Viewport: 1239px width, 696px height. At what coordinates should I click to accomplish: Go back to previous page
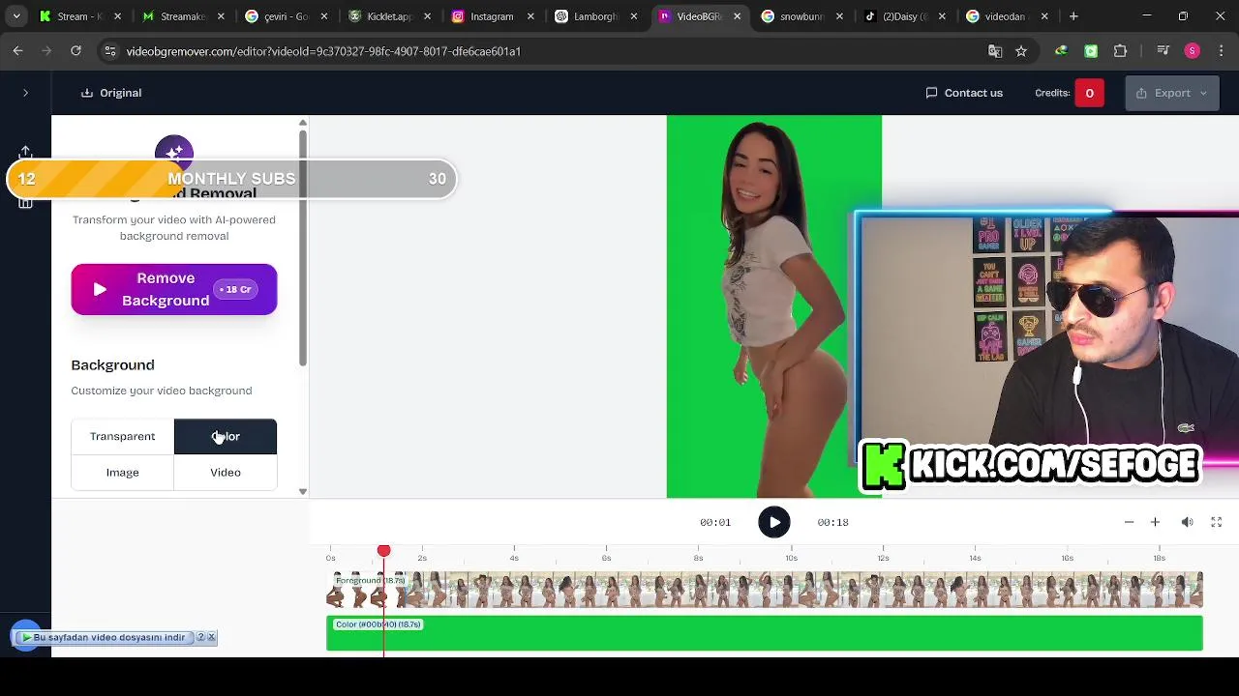pyautogui.click(x=17, y=51)
